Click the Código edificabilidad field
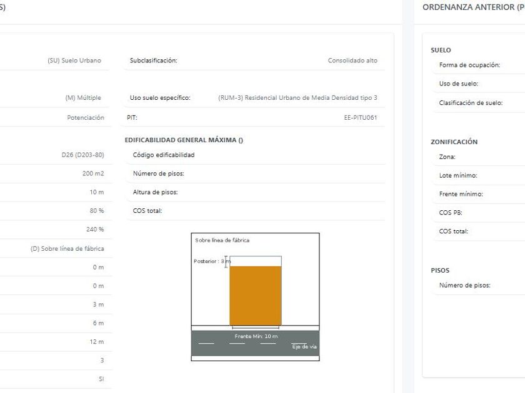This screenshot has height=393, width=525. click(164, 155)
